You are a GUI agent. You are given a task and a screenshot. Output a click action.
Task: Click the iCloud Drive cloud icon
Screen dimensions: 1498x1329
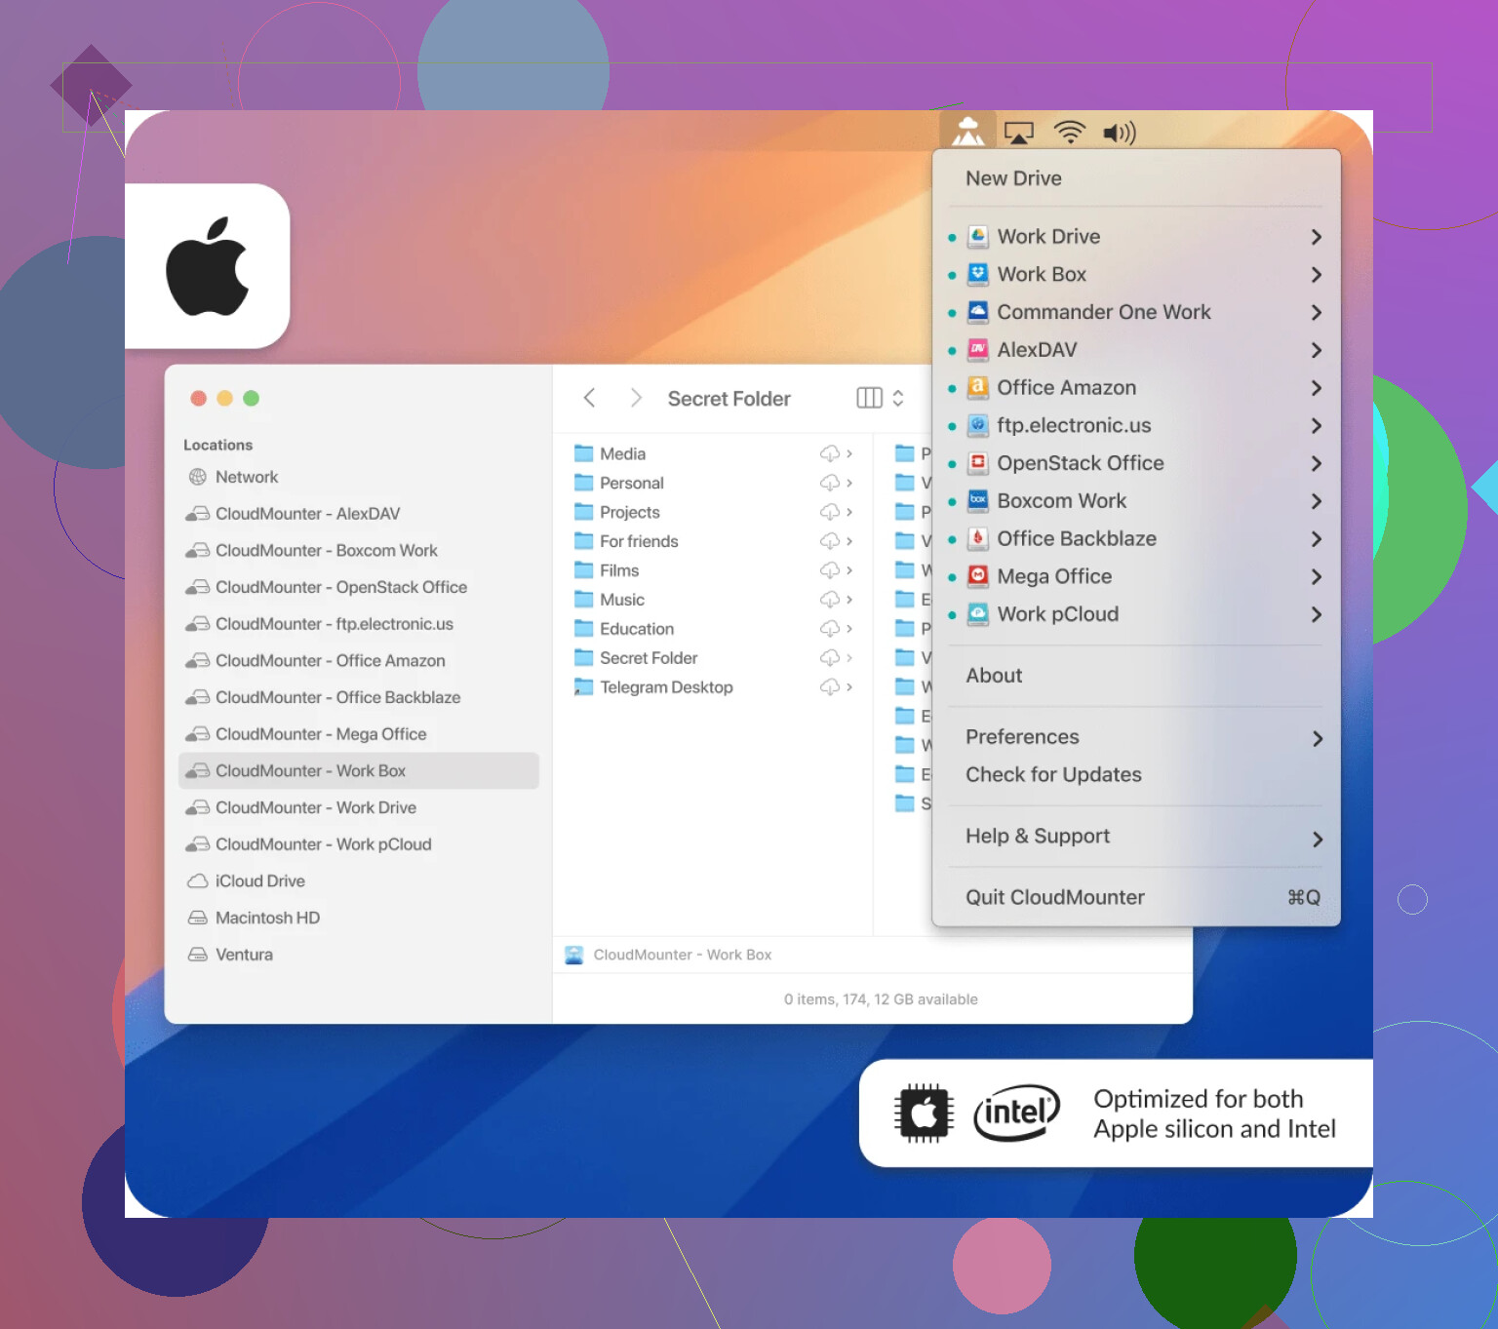[x=197, y=880]
